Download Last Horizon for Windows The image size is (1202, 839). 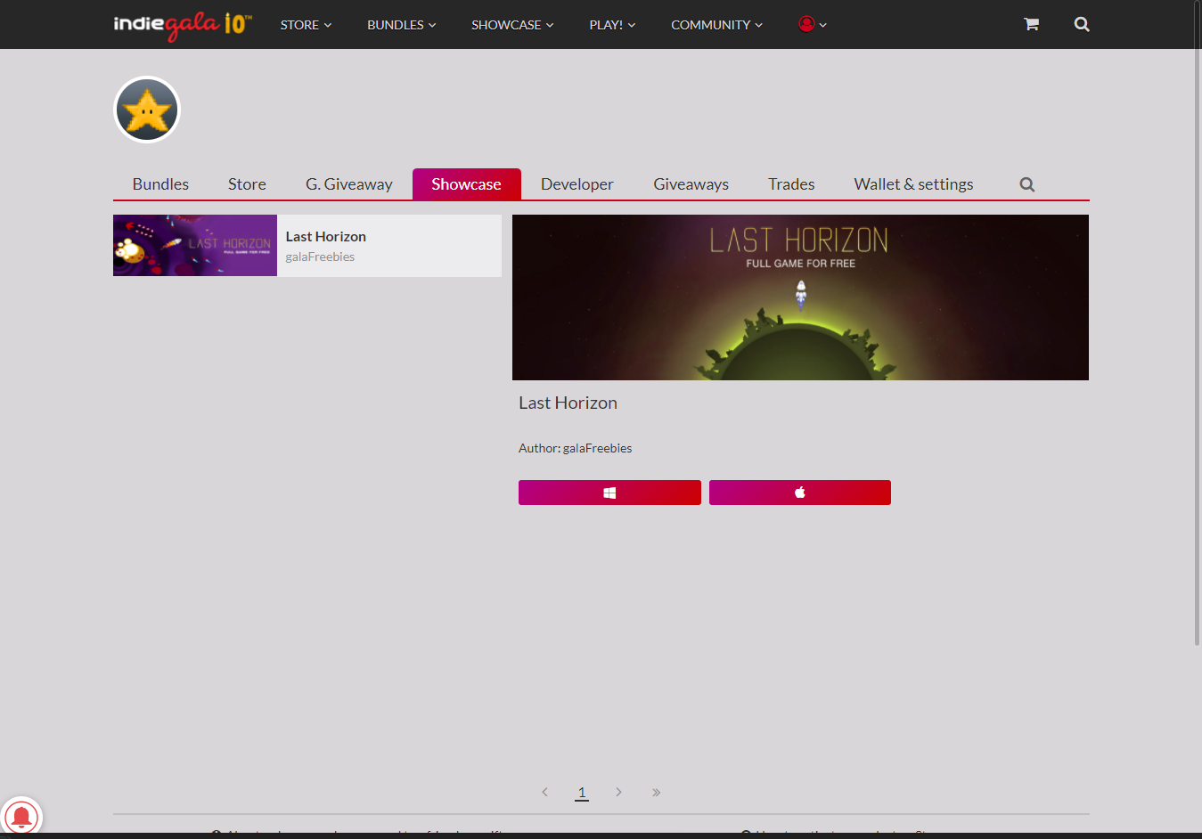[x=609, y=493]
